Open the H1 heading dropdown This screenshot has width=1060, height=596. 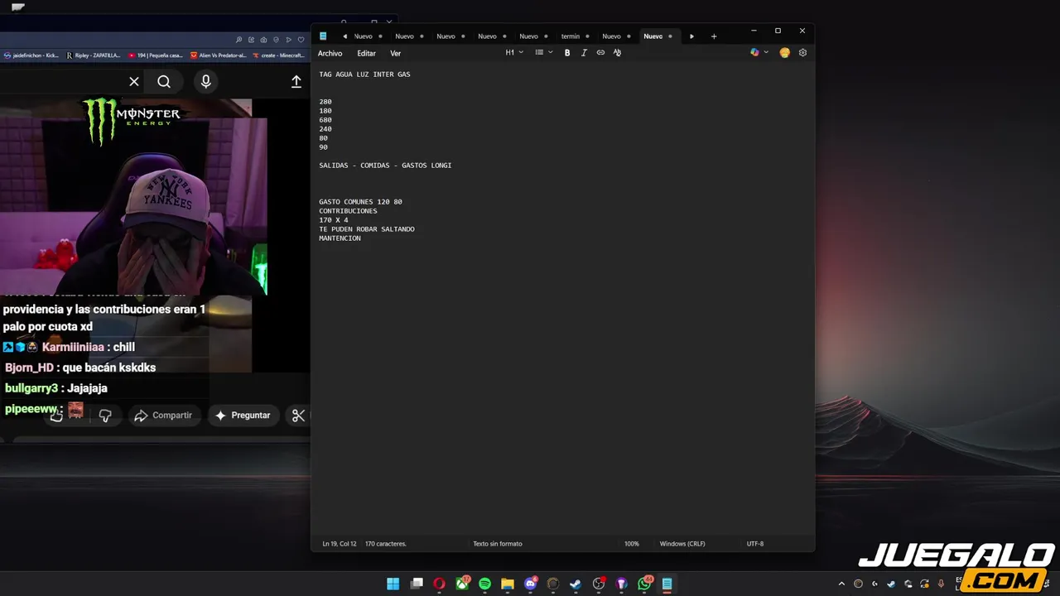point(514,53)
